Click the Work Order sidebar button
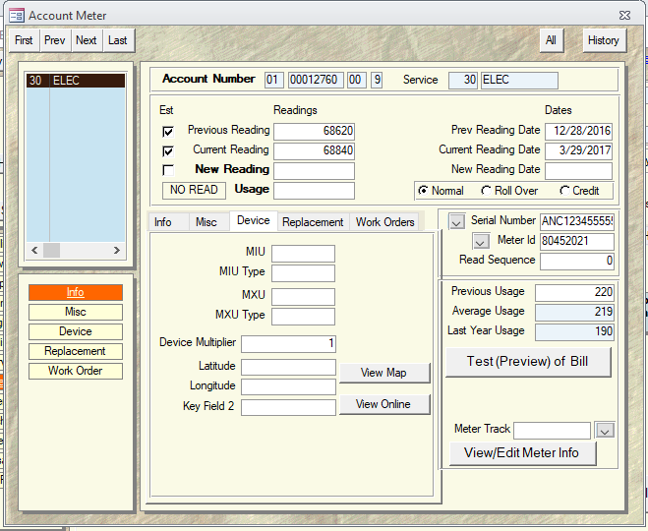This screenshot has width=648, height=531. pos(76,371)
